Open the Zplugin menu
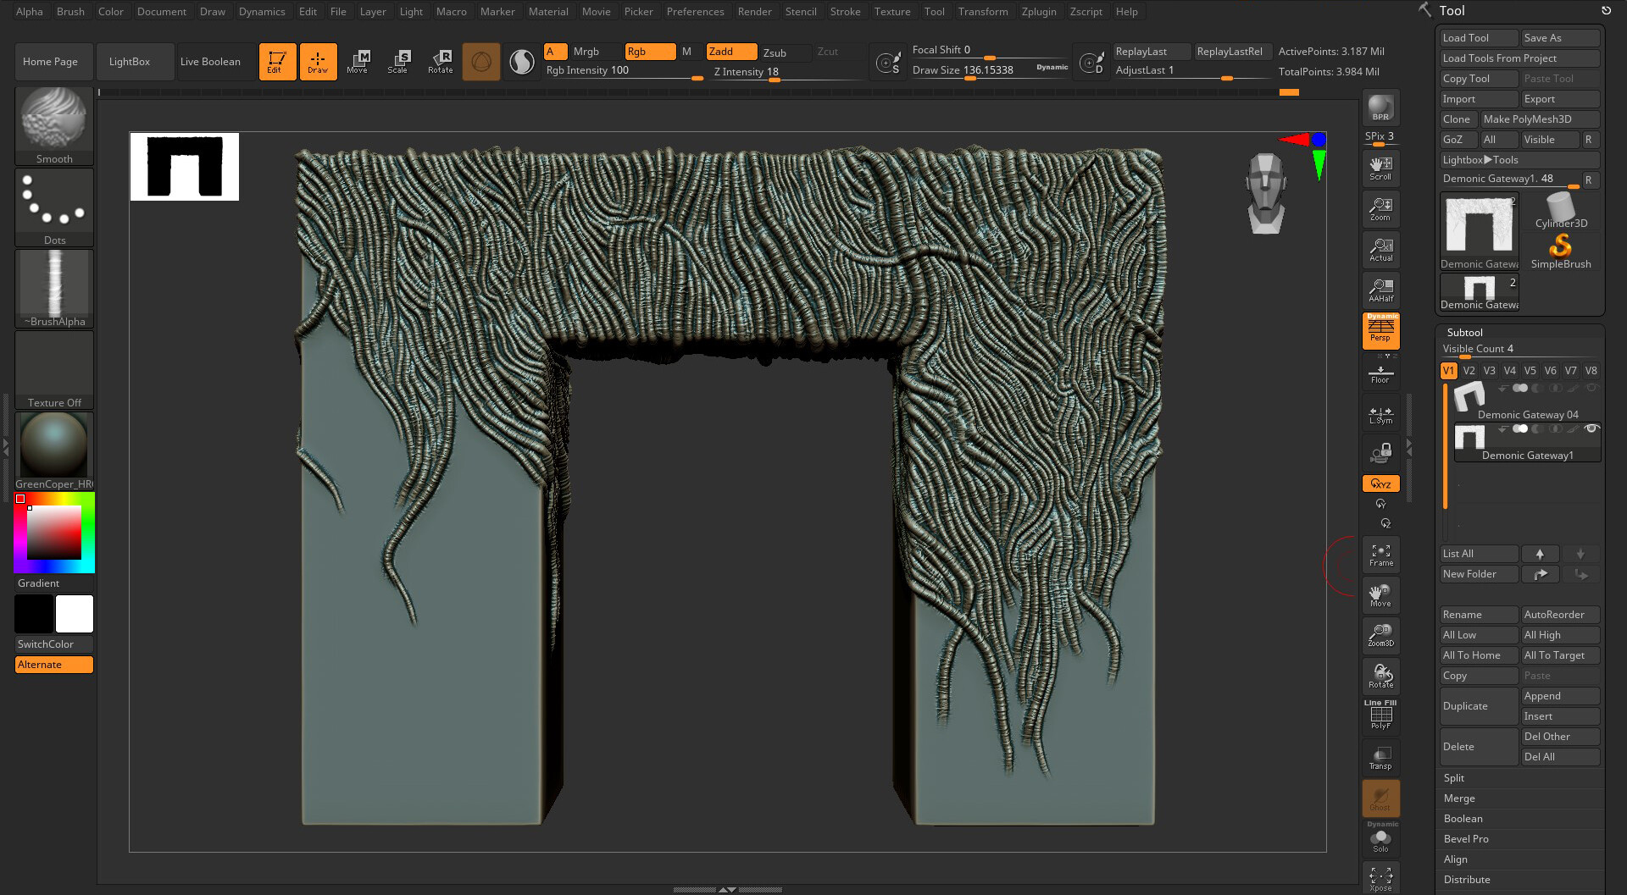This screenshot has height=895, width=1627. tap(1038, 12)
